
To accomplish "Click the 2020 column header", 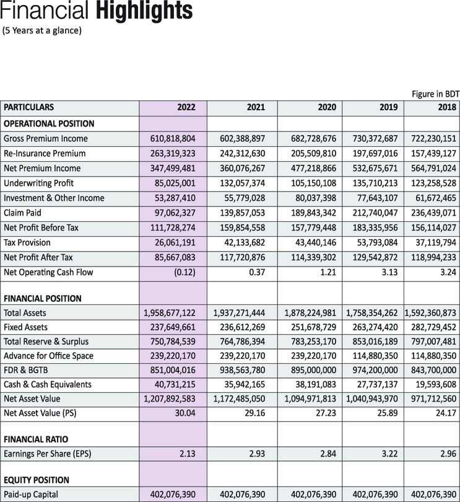I will click(x=327, y=107).
